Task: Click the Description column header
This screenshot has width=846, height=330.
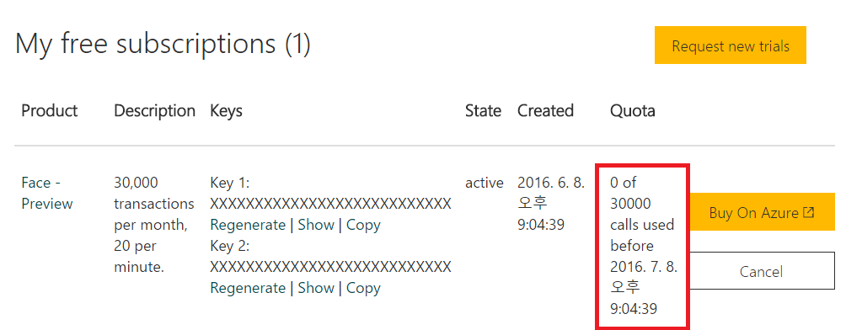Action: coord(154,110)
